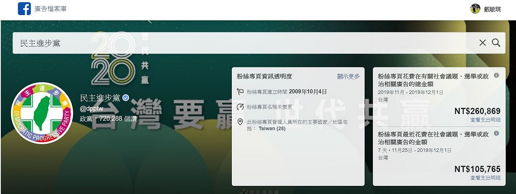Image resolution: width=516 pixels, height=194 pixels.
Task: Click the flag icon beside 粉絲專頁建立時間
Action: (240, 91)
